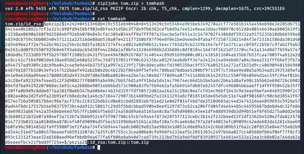Click the 'crc=39C551E6' value in output
The image size is (304, 154).
(269, 9)
